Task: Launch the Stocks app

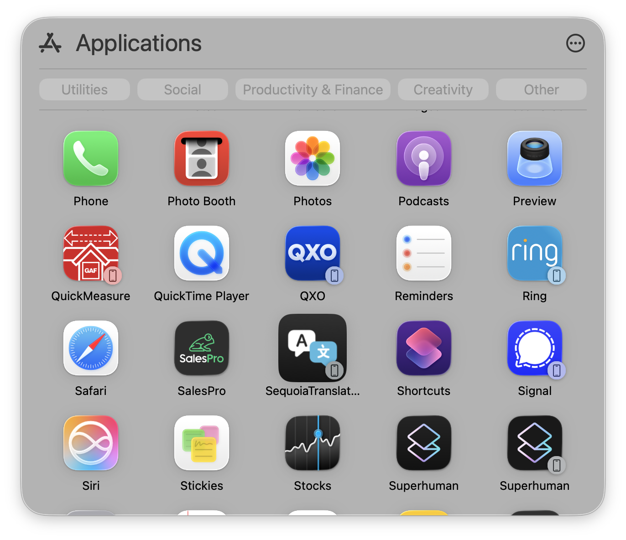Action: 313,443
